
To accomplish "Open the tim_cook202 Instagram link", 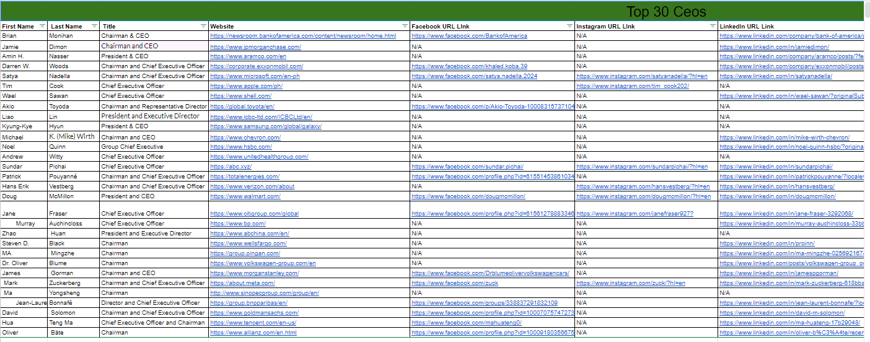I will coord(633,86).
